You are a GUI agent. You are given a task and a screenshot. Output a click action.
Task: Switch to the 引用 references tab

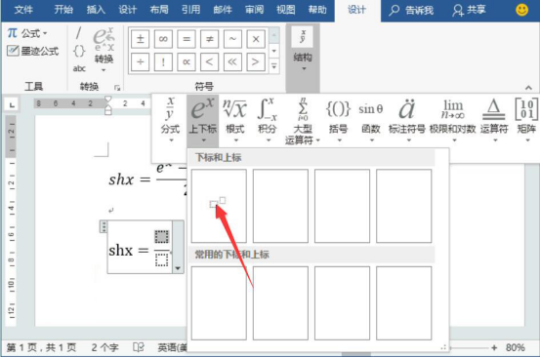point(190,10)
